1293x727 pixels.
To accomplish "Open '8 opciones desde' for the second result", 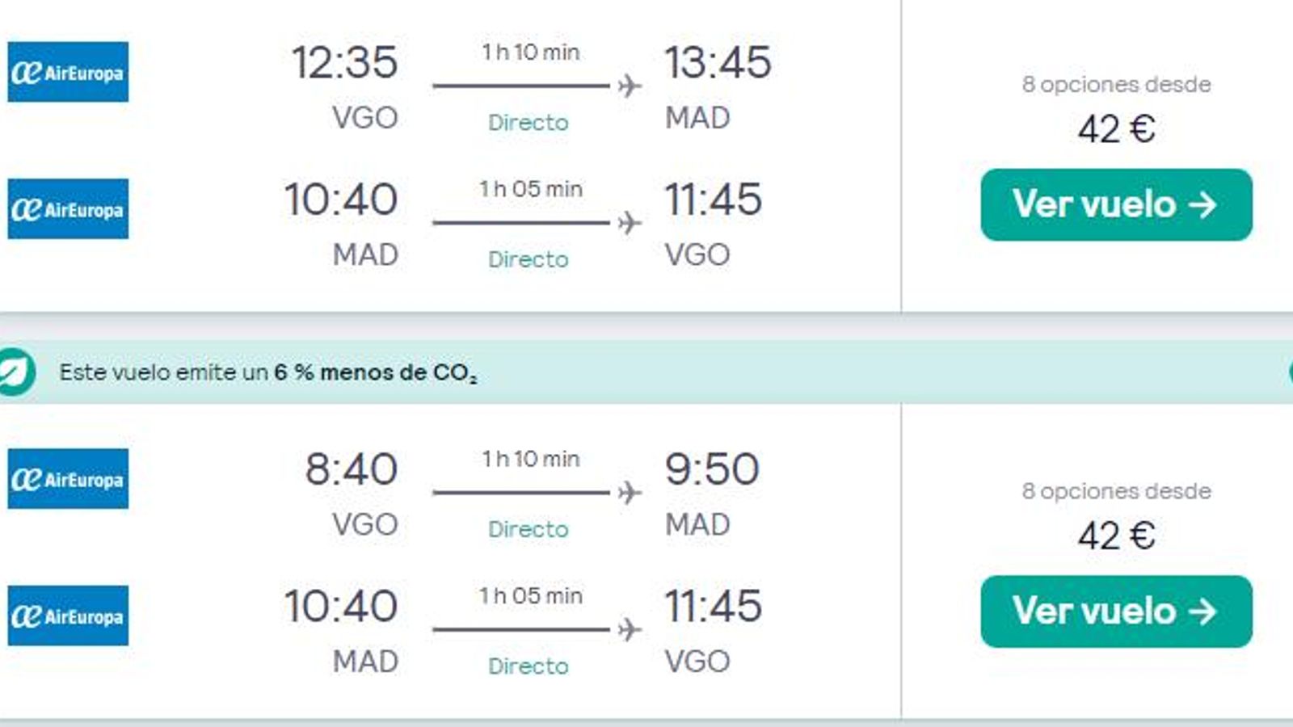I will coord(1116,490).
